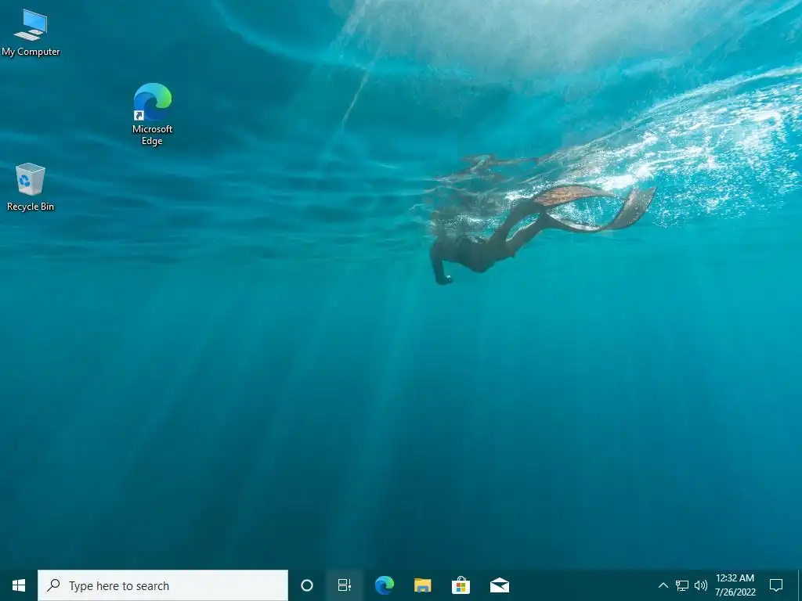Select the Microsoft Edge desktop shortcut
The image size is (802, 601).
[x=153, y=113]
